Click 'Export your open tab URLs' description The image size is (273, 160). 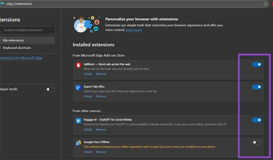[120, 91]
